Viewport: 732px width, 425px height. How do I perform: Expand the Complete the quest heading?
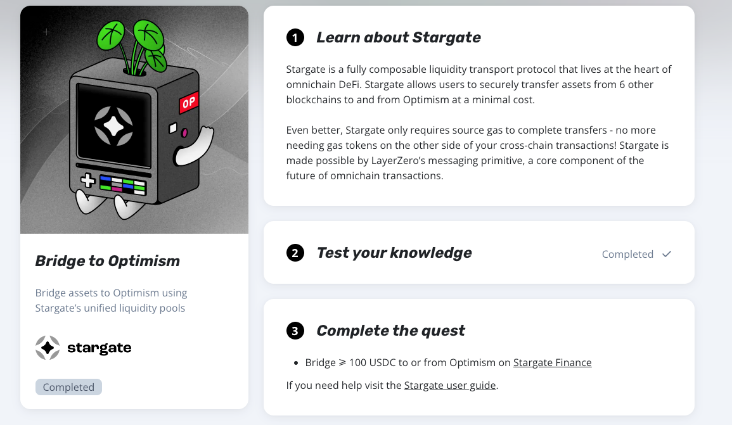pyautogui.click(x=390, y=331)
